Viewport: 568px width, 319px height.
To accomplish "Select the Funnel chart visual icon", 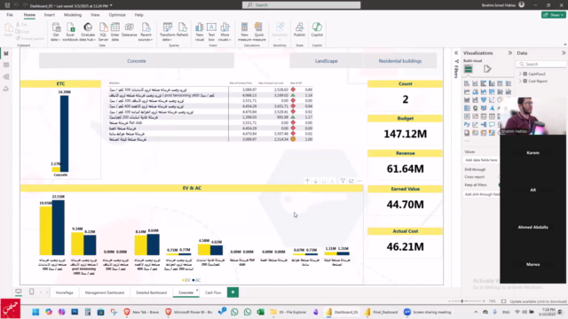I will pyautogui.click(x=484, y=100).
